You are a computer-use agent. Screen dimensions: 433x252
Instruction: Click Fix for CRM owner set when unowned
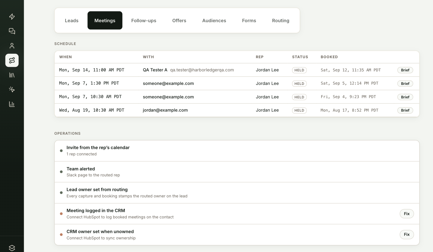pyautogui.click(x=407, y=234)
